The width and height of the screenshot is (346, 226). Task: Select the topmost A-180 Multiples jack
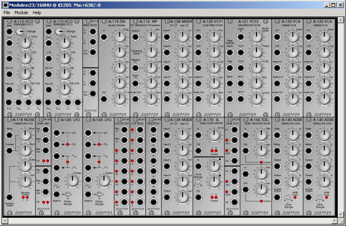point(154,130)
